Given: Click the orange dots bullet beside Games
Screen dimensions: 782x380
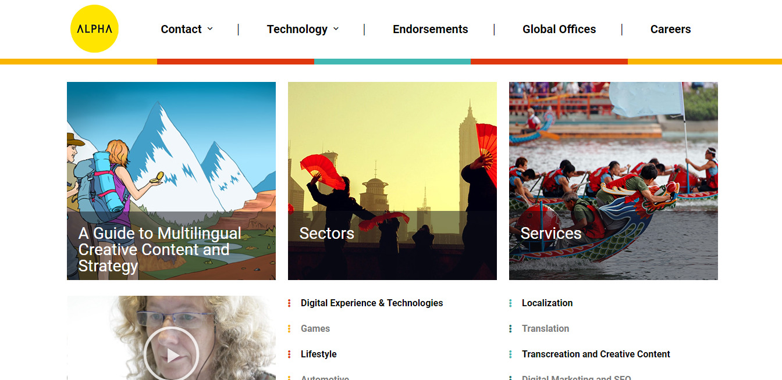Looking at the screenshot, I should [x=289, y=328].
